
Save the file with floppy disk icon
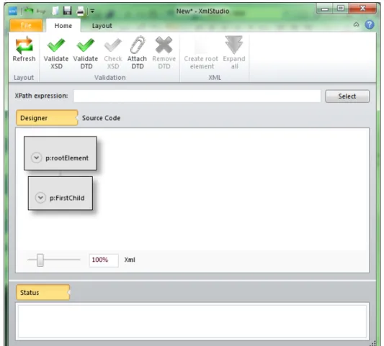pos(67,11)
